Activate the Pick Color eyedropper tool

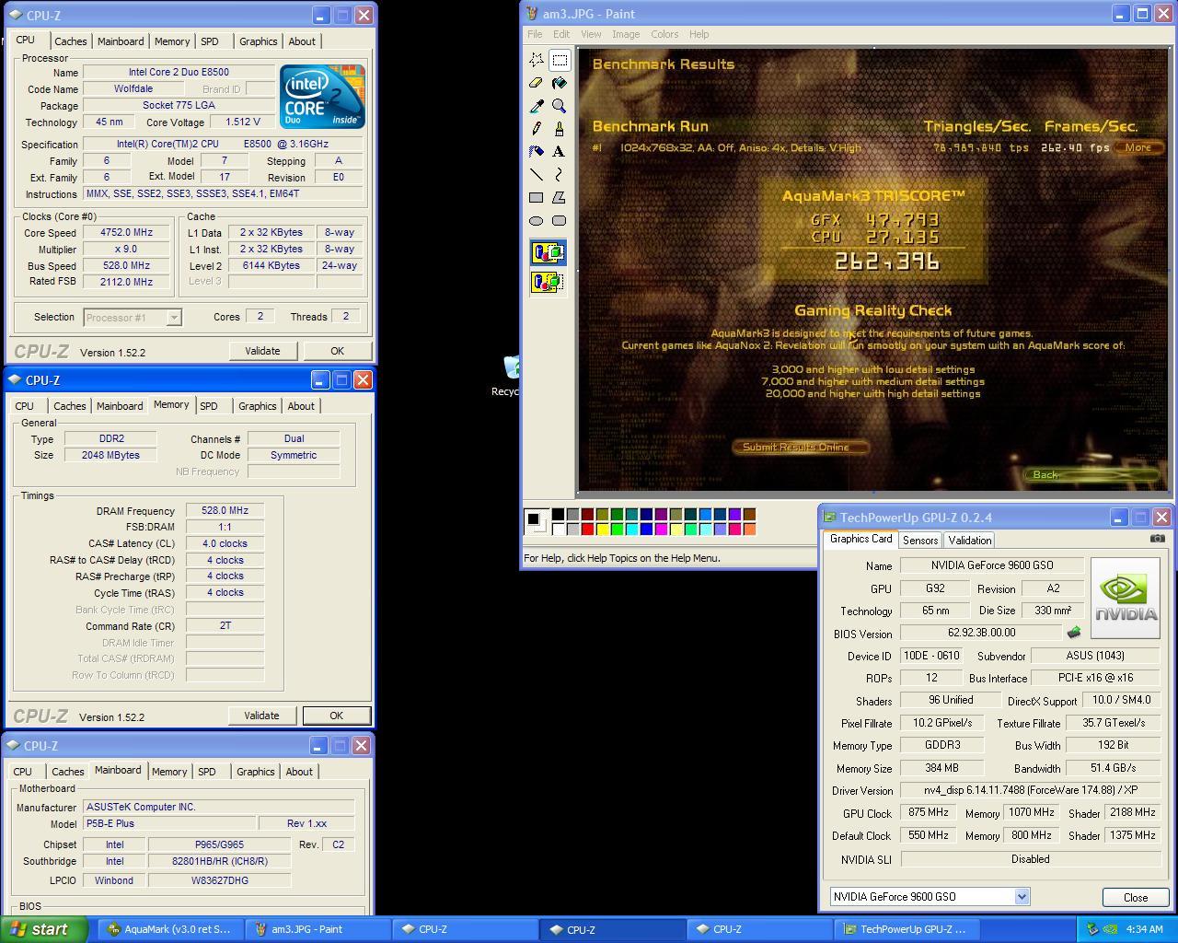[537, 106]
